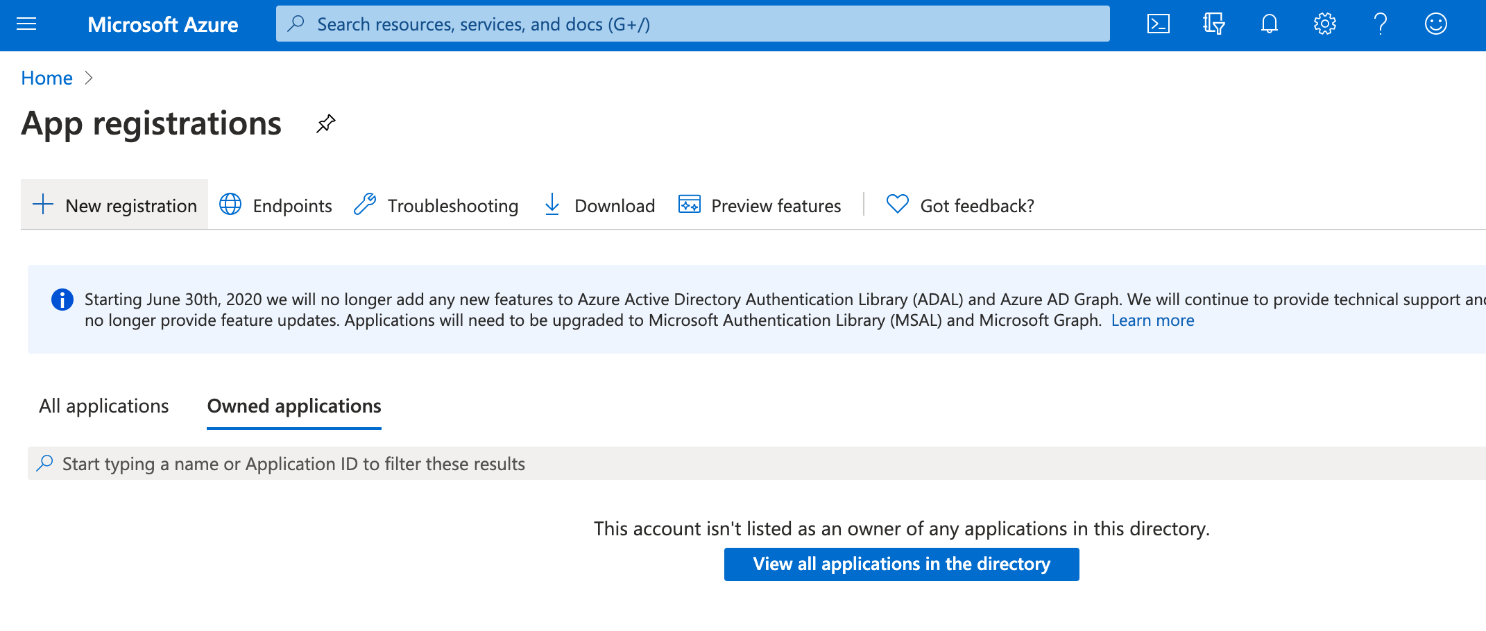
Task: Open the notifications bell
Action: tap(1269, 24)
